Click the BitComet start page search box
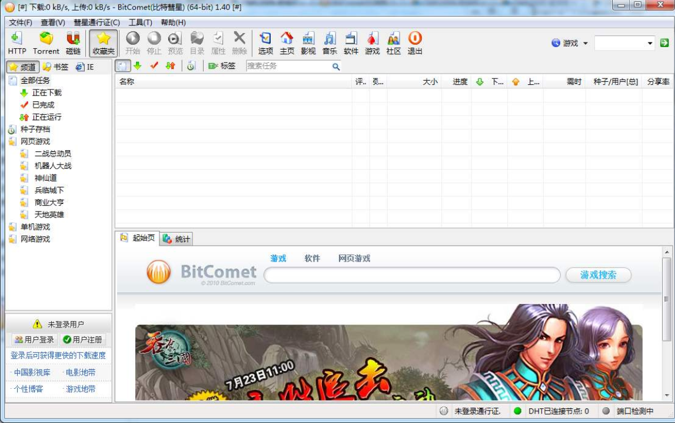 coord(412,275)
